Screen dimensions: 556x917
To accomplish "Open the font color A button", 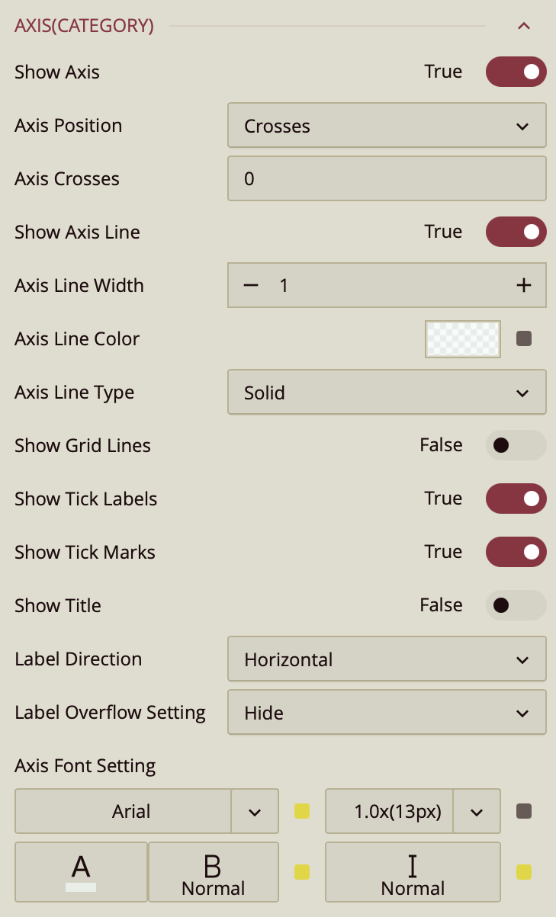I will [x=81, y=872].
